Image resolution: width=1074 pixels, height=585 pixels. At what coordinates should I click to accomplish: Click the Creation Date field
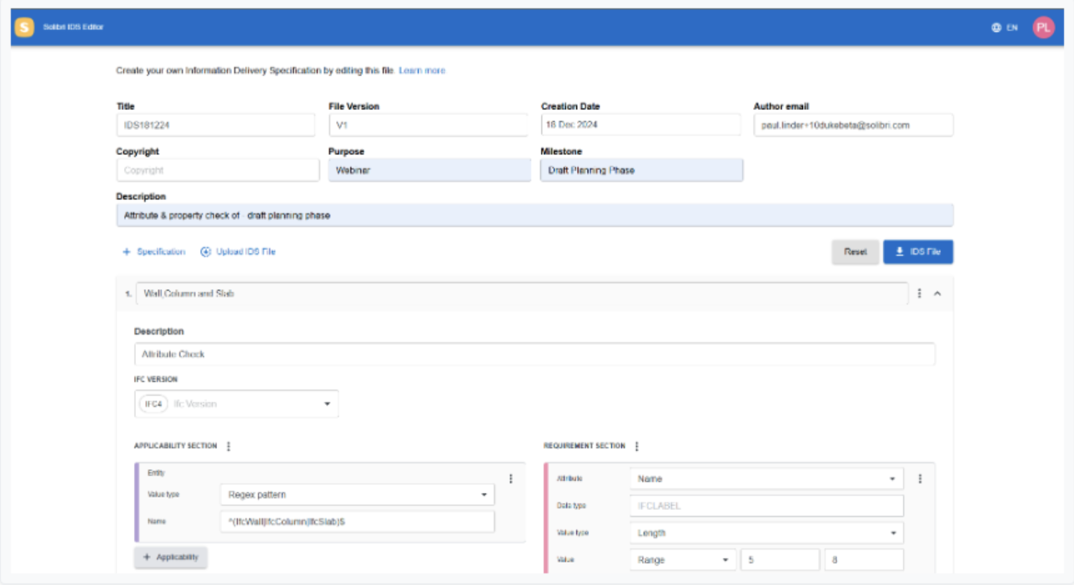coord(640,125)
